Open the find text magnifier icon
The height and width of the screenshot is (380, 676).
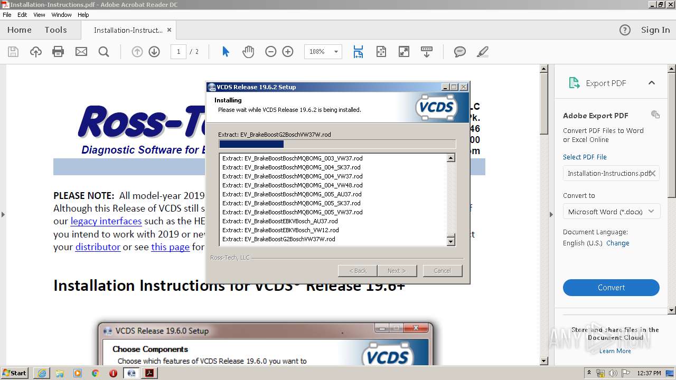[x=104, y=52]
